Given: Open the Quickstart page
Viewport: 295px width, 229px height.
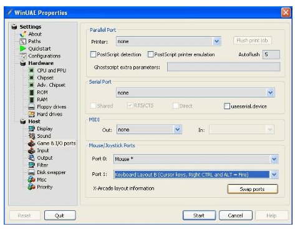Looking at the screenshot, I should 39,49.
